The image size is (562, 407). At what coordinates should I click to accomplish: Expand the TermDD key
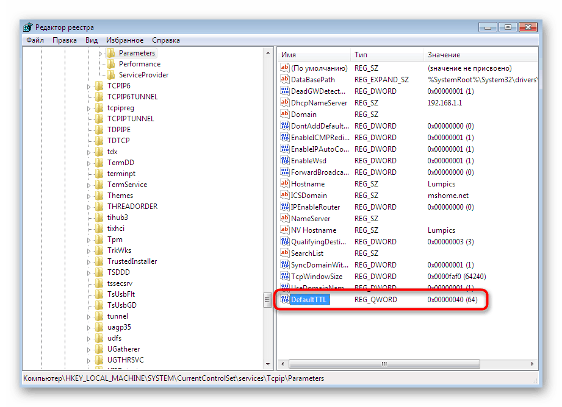[88, 163]
